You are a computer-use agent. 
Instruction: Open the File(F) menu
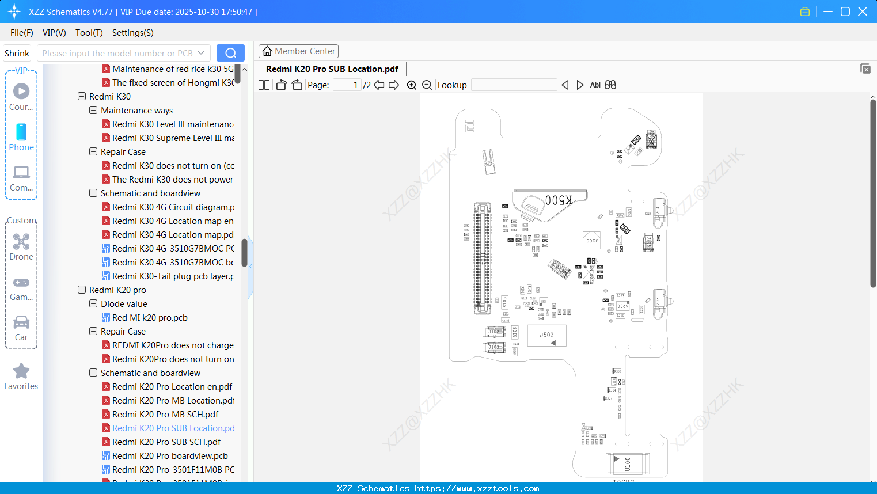point(22,33)
